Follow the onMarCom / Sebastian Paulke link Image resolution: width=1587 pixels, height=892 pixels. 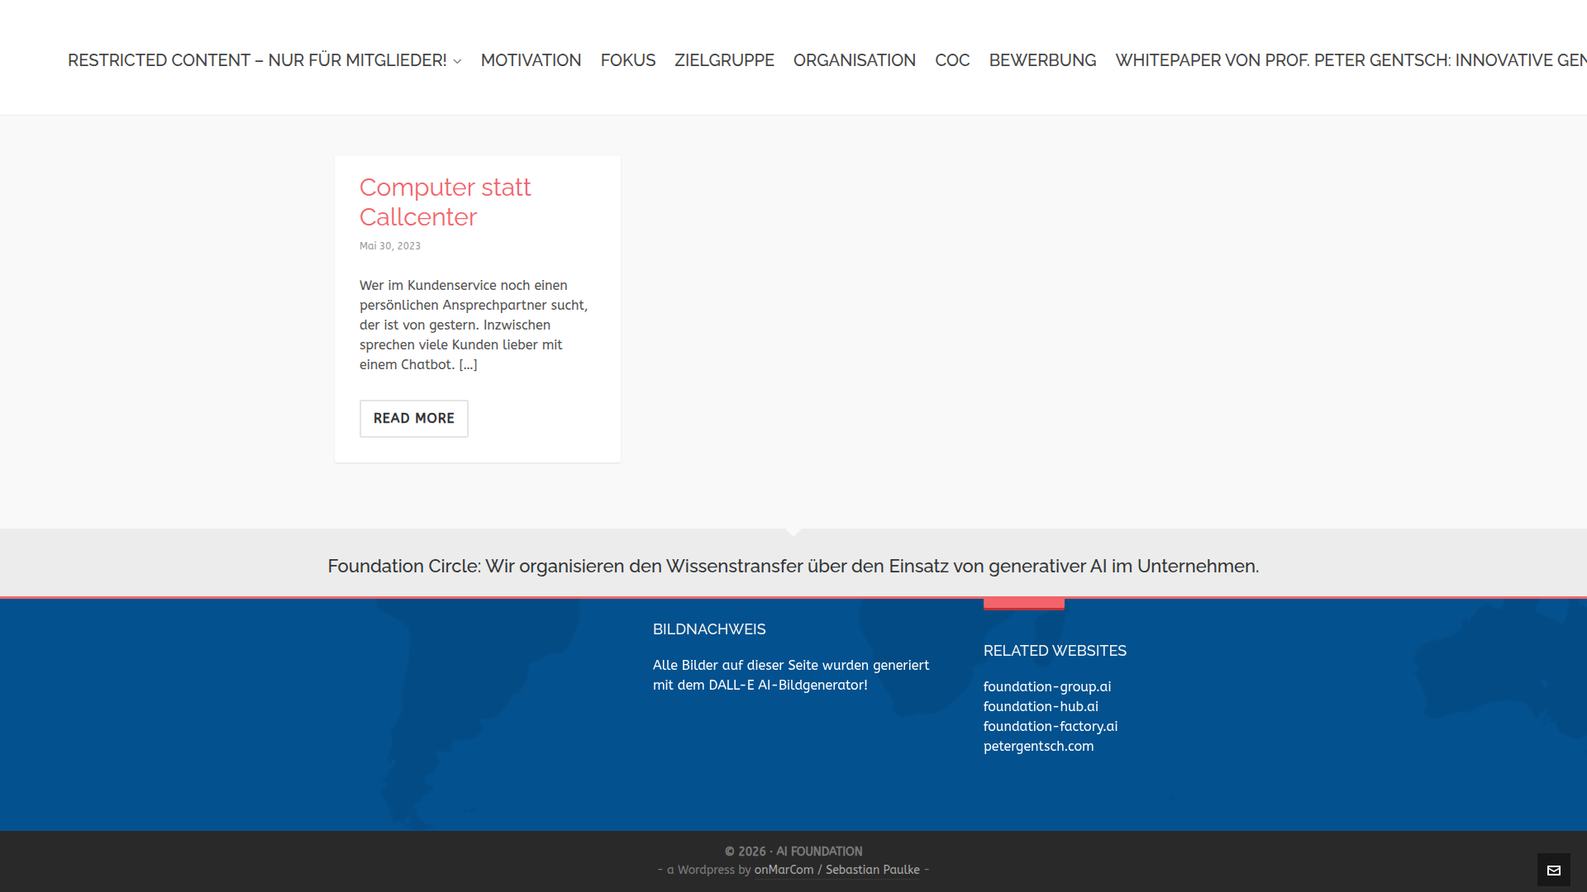(x=836, y=870)
